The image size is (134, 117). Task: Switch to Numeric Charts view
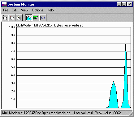(x=43, y=18)
